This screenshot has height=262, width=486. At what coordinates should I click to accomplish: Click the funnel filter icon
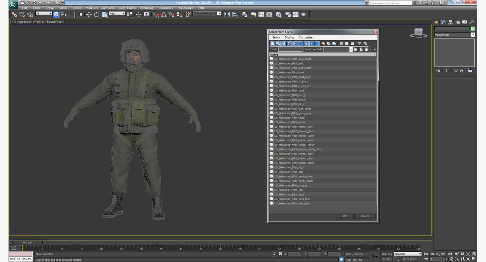point(359,44)
